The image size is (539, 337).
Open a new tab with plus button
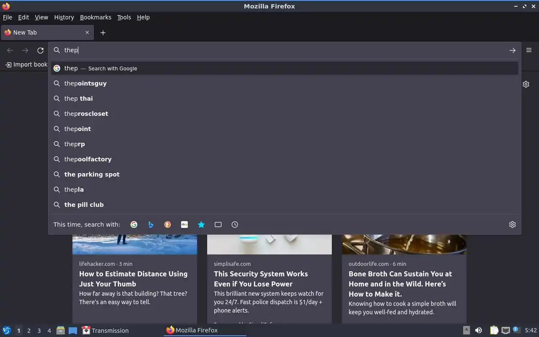click(103, 32)
